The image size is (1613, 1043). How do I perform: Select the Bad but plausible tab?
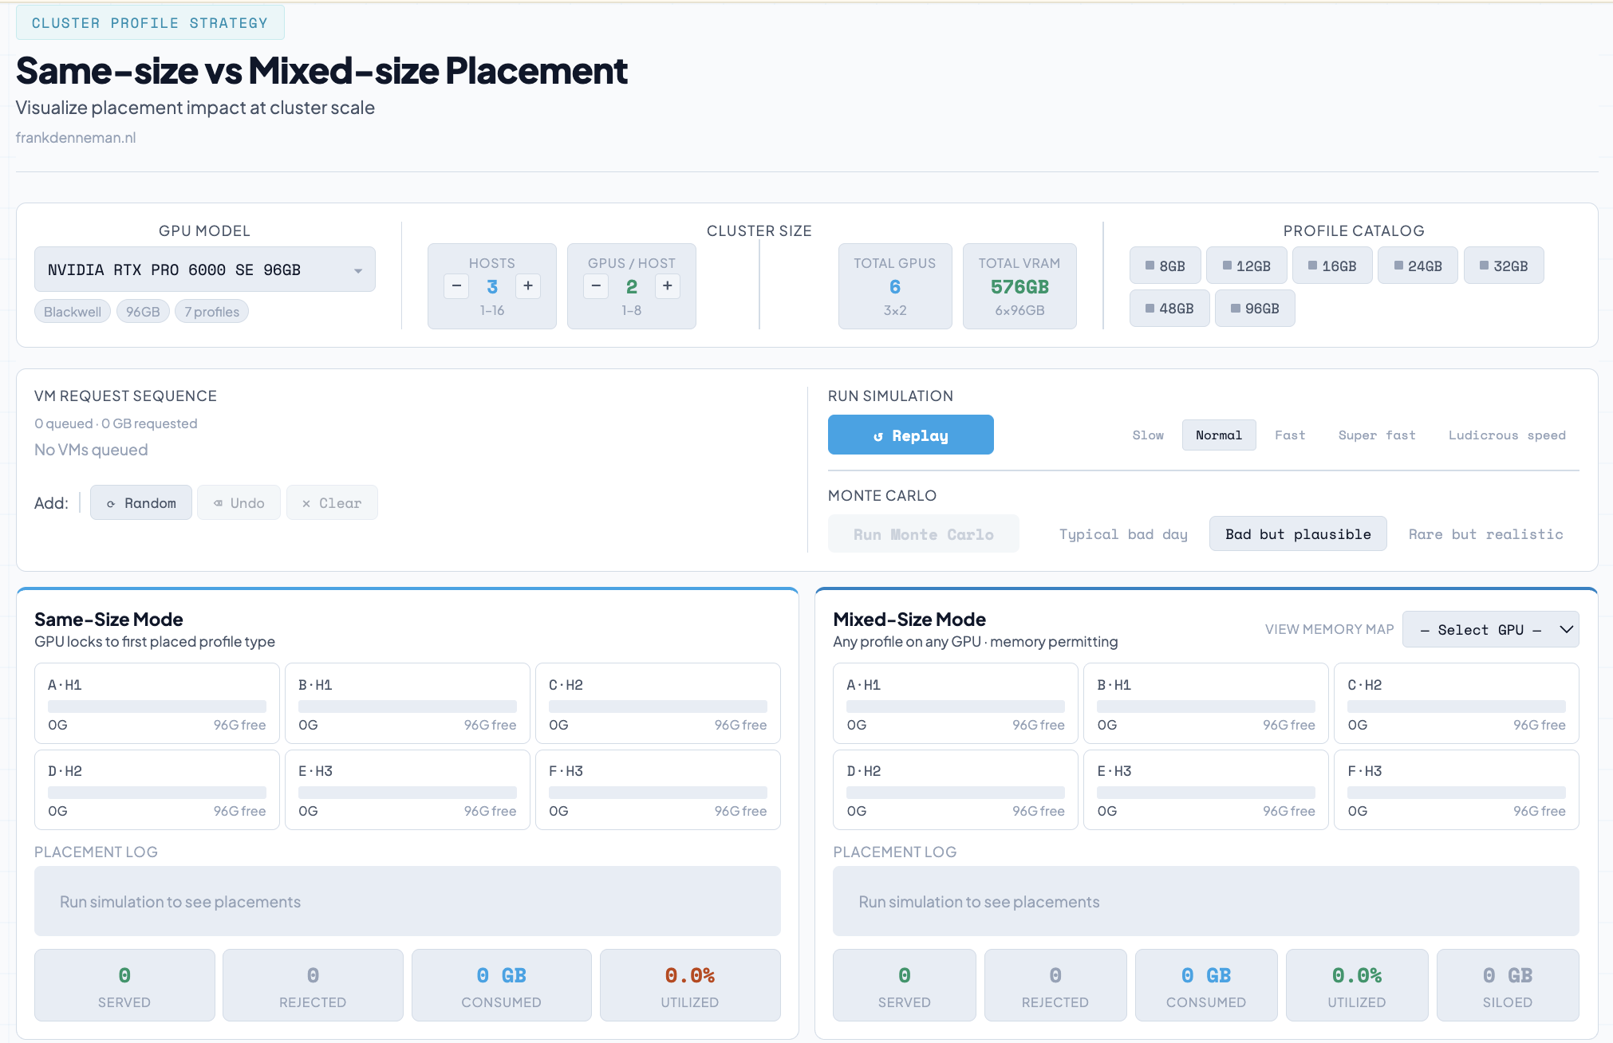click(x=1297, y=533)
